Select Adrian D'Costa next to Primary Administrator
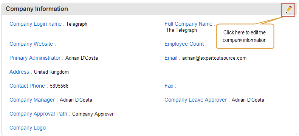The height and width of the screenshot is (136, 299). click(x=82, y=58)
